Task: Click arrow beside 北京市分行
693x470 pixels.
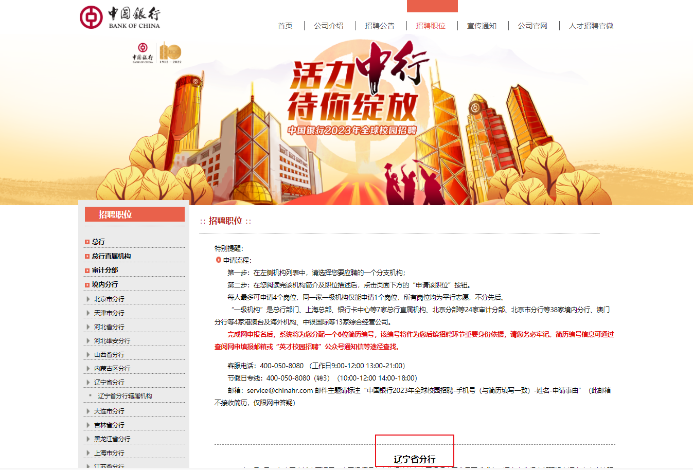Action: tap(88, 299)
